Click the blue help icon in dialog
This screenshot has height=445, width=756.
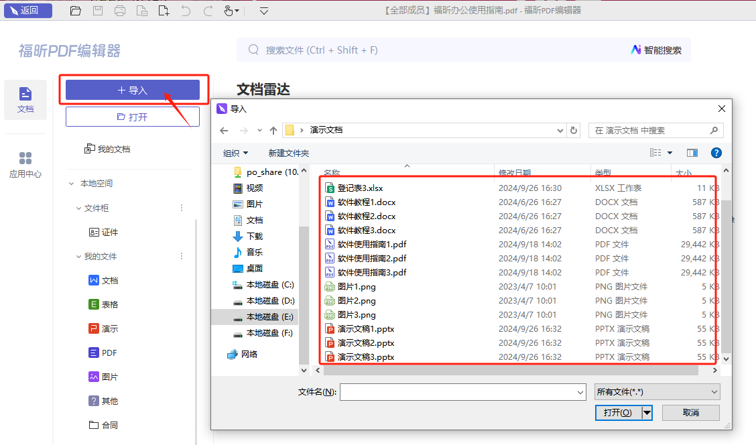(716, 153)
